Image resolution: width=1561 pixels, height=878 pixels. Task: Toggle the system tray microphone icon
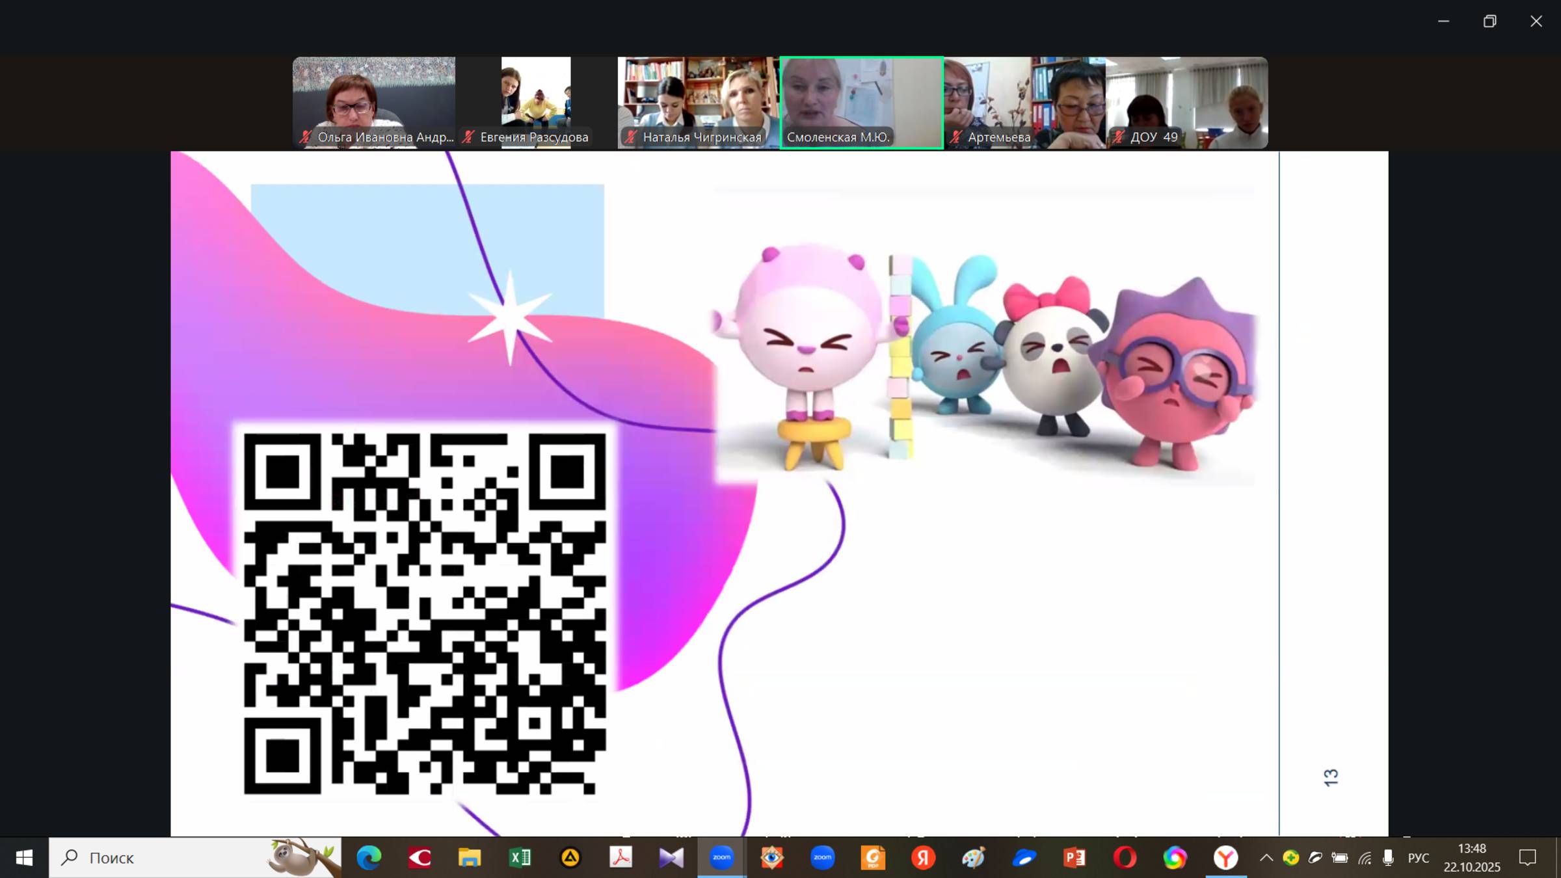point(1388,858)
